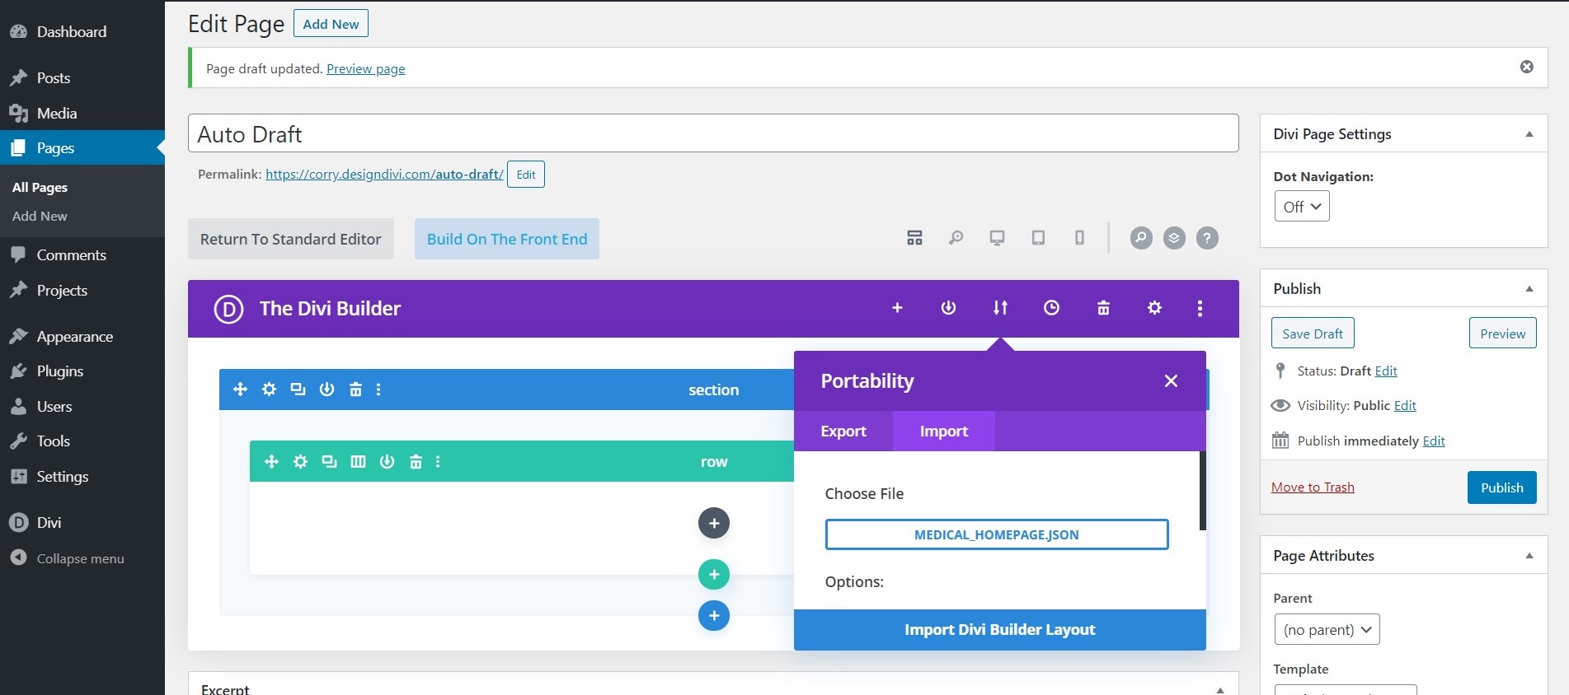Click the permalink Edit button

[526, 175]
